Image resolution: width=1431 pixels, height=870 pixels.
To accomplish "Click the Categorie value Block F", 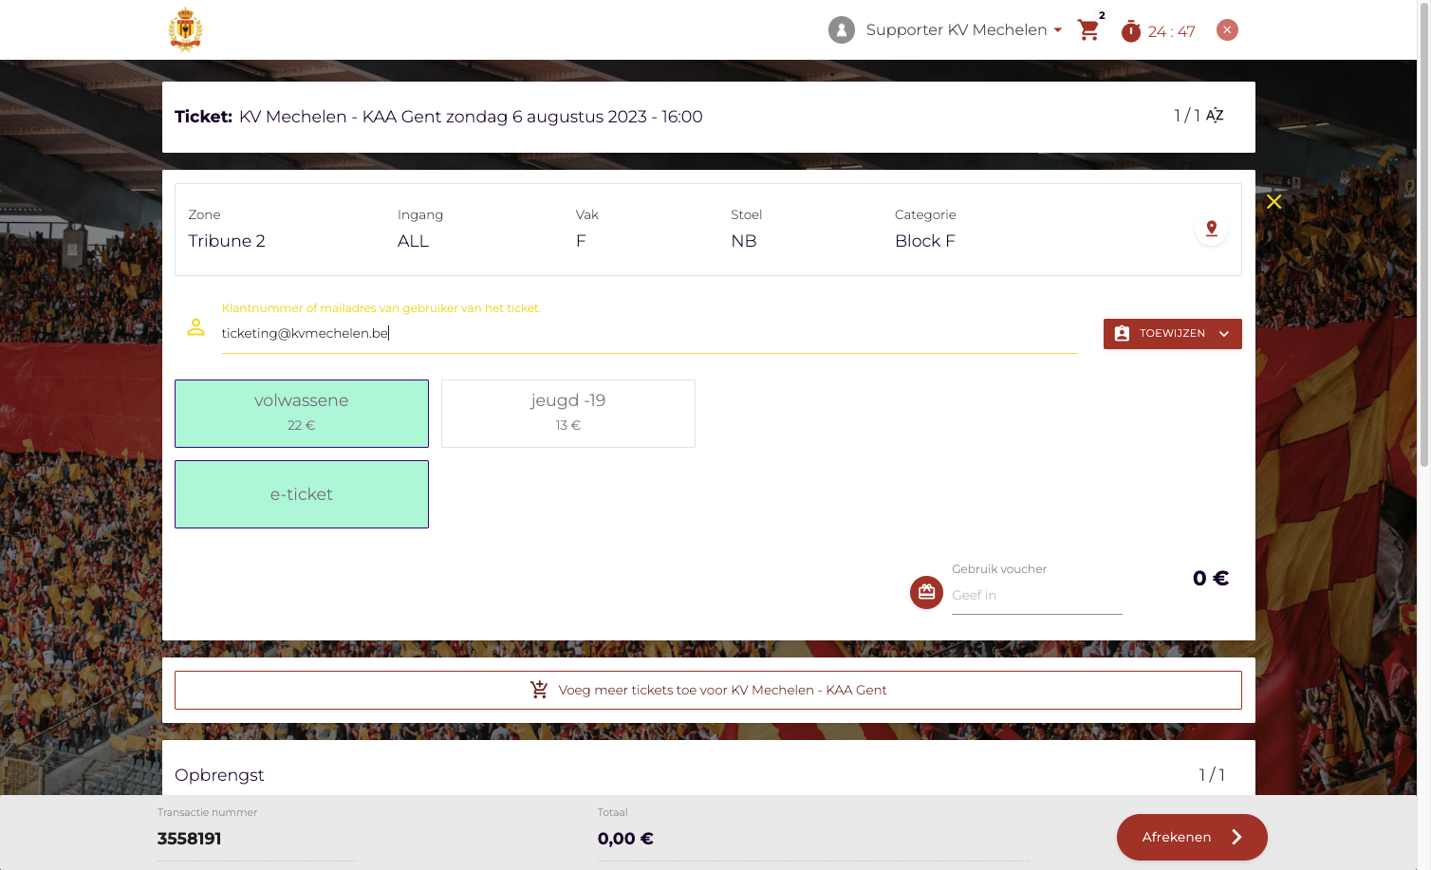I will pos(925,241).
